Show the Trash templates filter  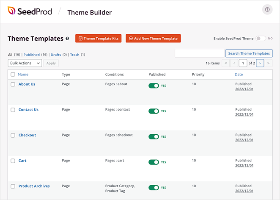(x=74, y=55)
